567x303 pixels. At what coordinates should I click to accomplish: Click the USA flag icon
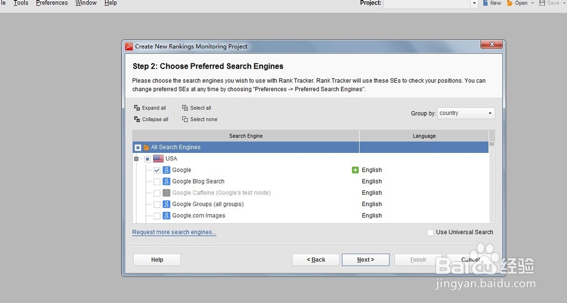[158, 159]
